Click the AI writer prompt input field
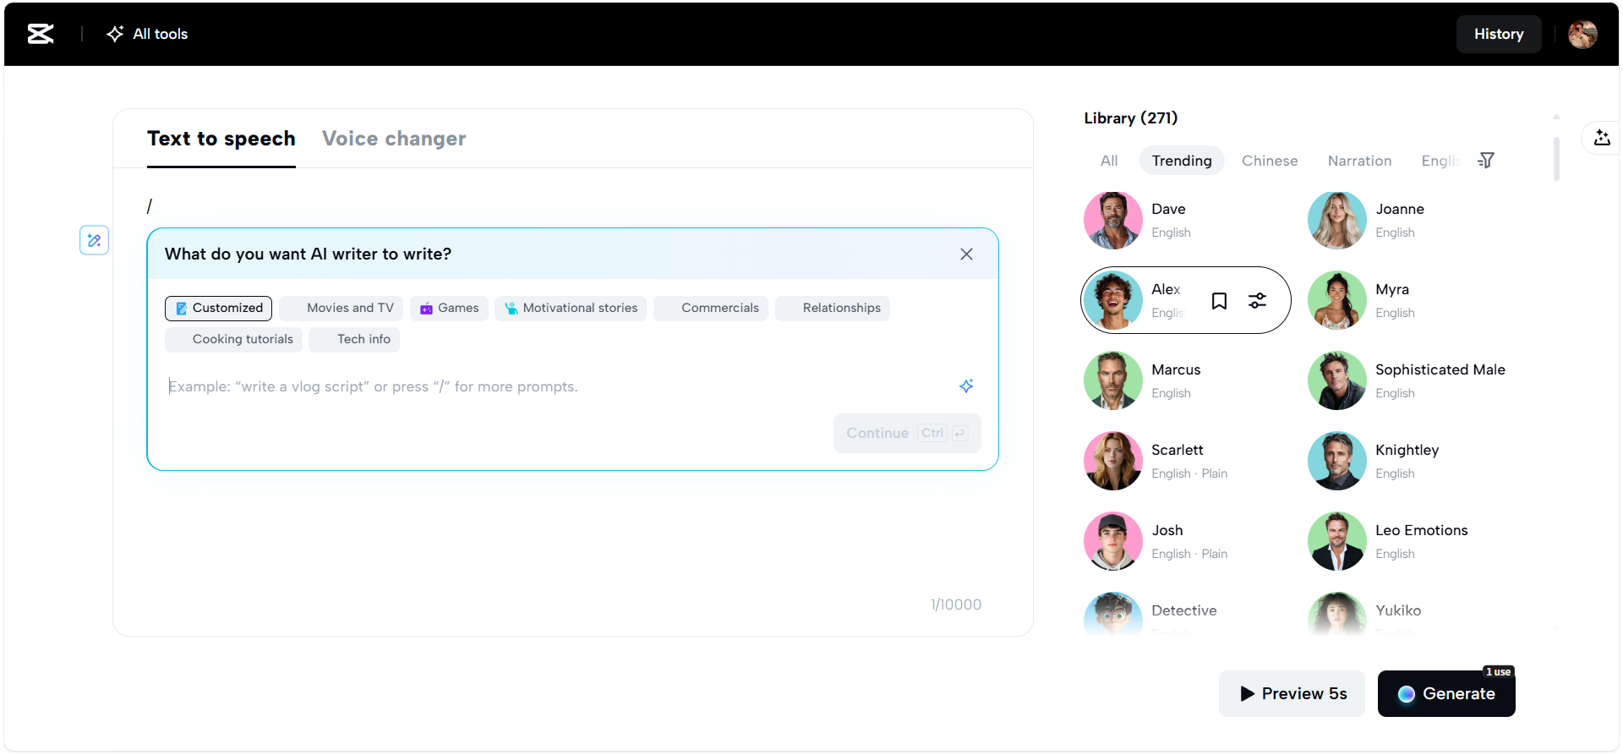This screenshot has width=1623, height=755. 558,386
